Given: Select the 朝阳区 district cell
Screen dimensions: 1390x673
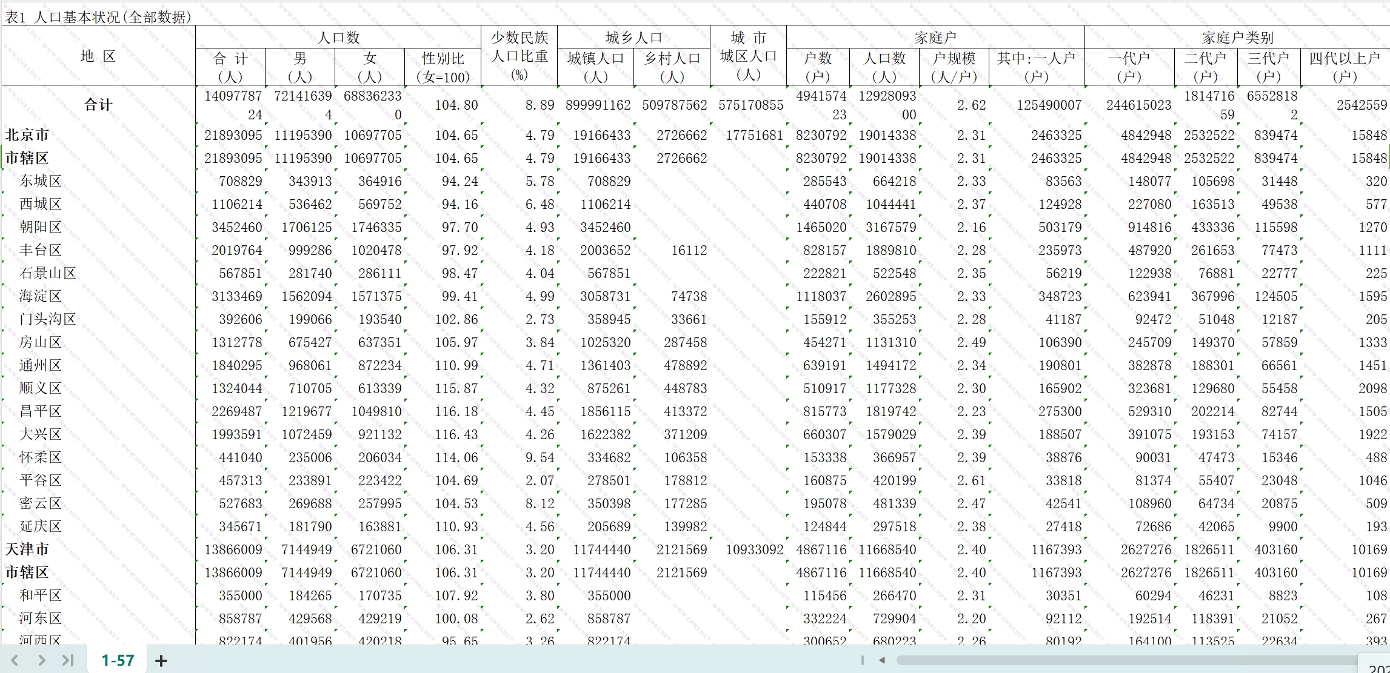Looking at the screenshot, I should (41, 227).
